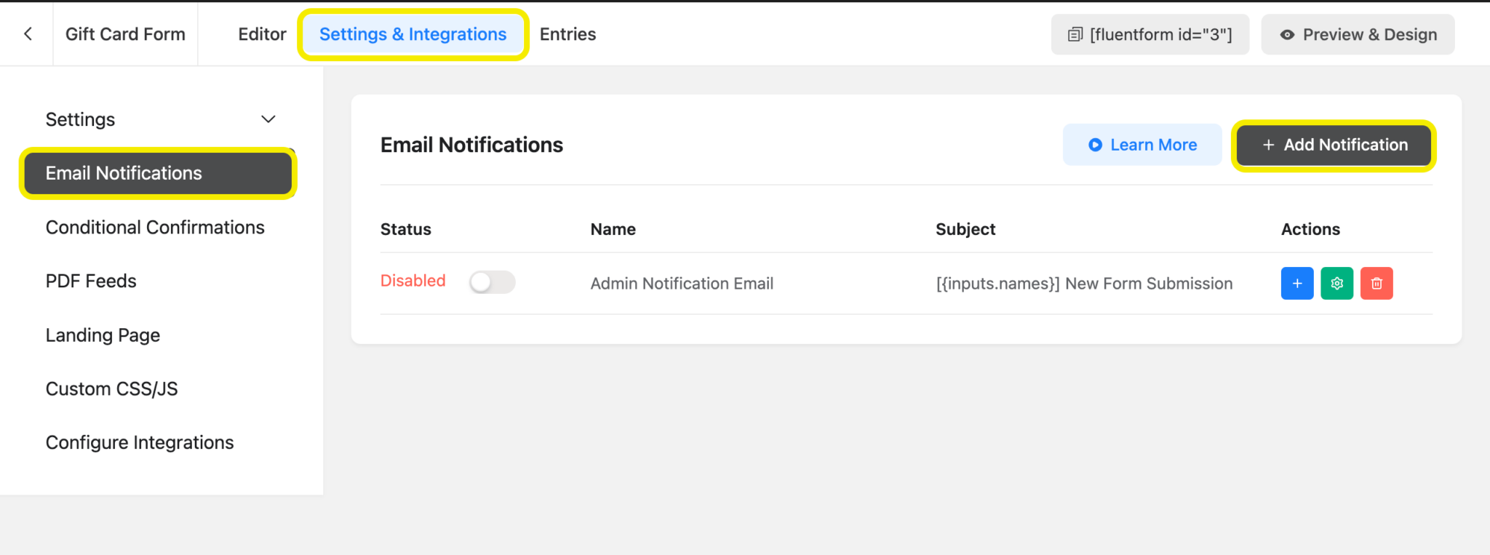Enable the Admin Notification Email toggle

[492, 282]
